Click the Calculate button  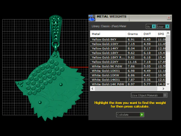pyautogui.click(x=130, y=114)
